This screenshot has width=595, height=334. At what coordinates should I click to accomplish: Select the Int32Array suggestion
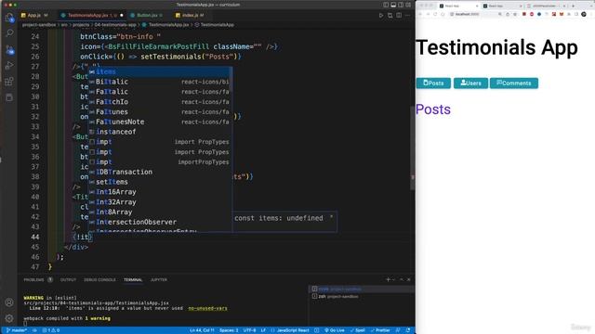pyautogui.click(x=160, y=202)
